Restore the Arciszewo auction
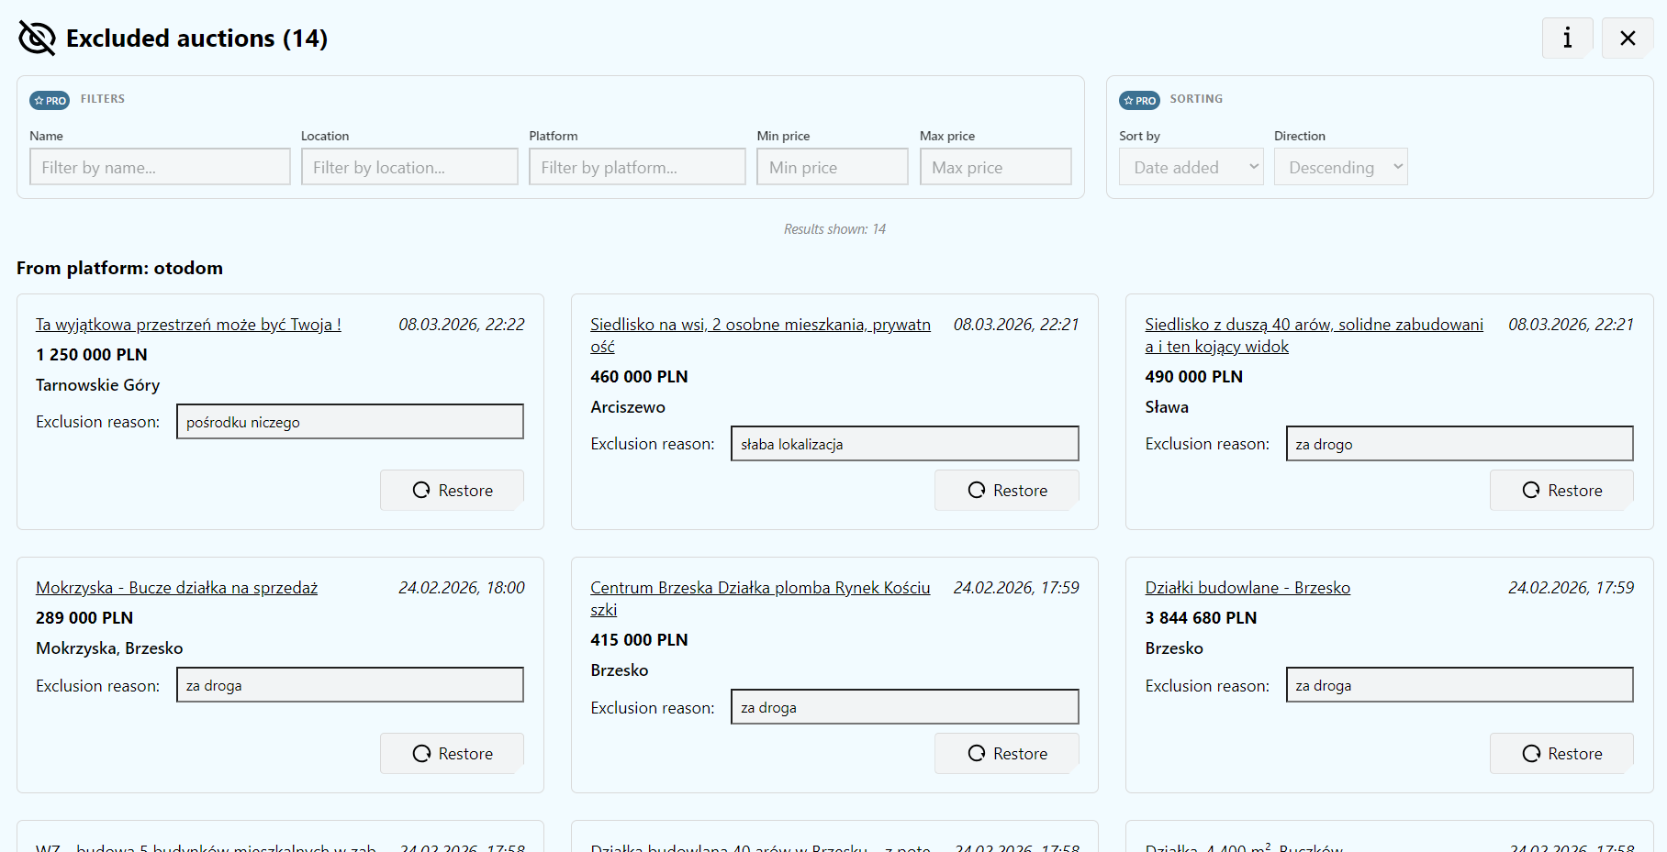This screenshot has width=1667, height=852. (x=1006, y=491)
